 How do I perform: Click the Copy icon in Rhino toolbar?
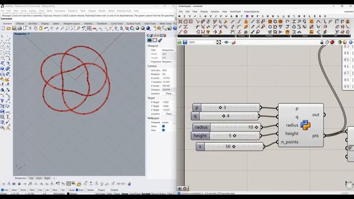[x=35, y=28]
